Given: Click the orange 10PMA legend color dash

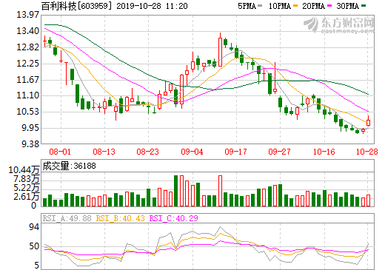Looking at the screenshot, I should pyautogui.click(x=295, y=5).
